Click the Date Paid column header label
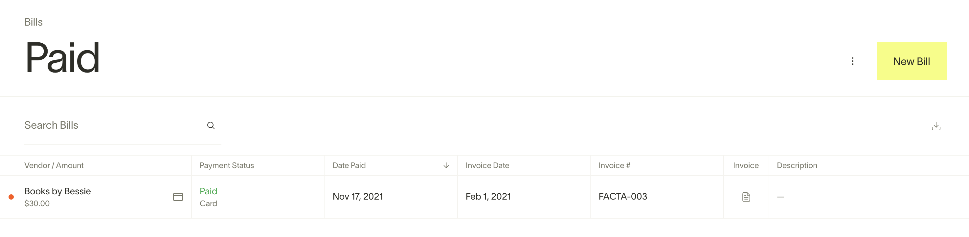 [x=349, y=165]
